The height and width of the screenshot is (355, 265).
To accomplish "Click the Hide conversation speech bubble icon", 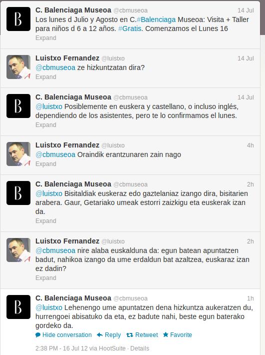I will 38,335.
